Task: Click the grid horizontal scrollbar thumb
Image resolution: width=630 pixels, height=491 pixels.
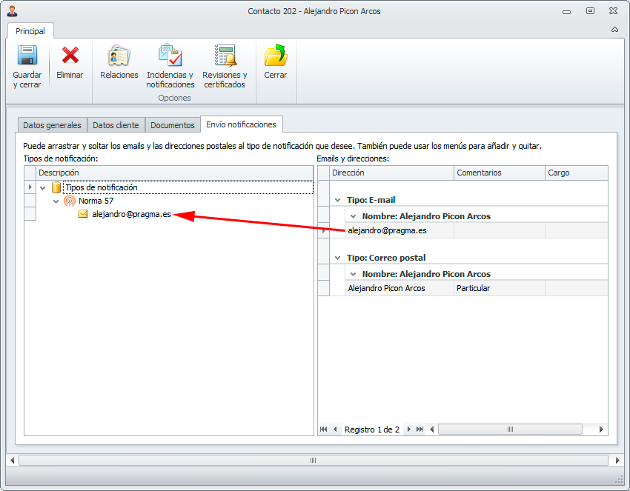Action: (x=510, y=430)
